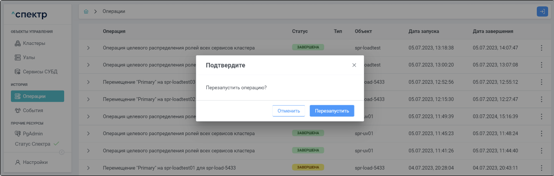Open the kebab menu for the 11:49:39 operation
Viewport: 554px width, 176px height.
click(x=541, y=116)
